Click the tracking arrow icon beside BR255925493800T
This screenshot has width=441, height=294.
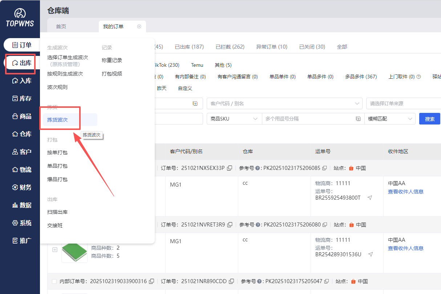(x=370, y=198)
